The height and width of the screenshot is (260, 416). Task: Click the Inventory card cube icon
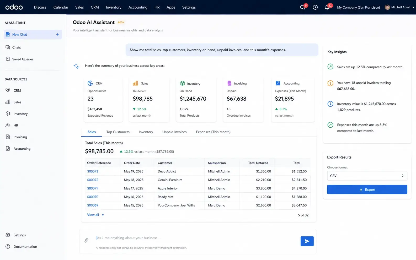click(183, 83)
